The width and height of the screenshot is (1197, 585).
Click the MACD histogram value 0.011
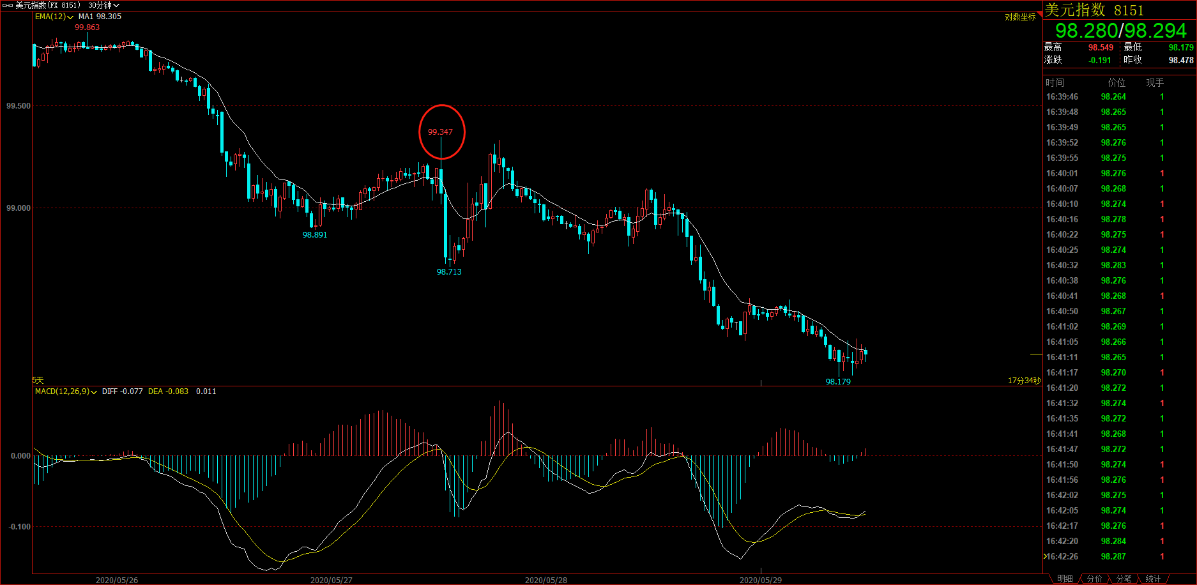point(206,391)
